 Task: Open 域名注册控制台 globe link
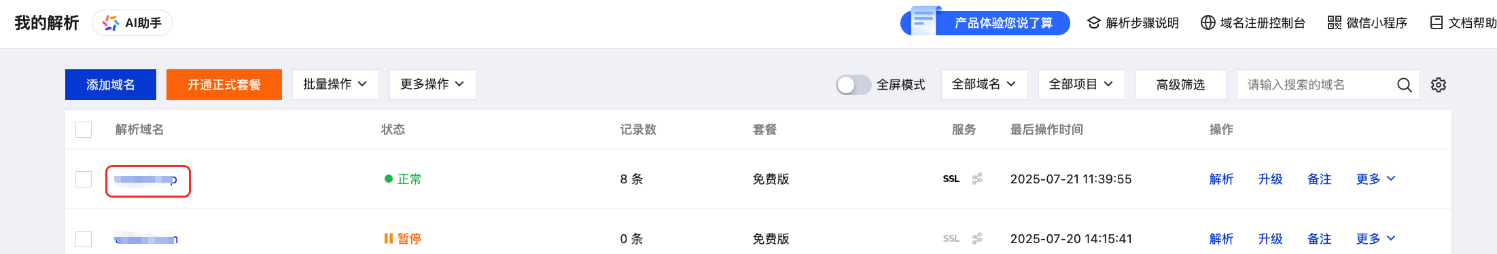[1253, 23]
